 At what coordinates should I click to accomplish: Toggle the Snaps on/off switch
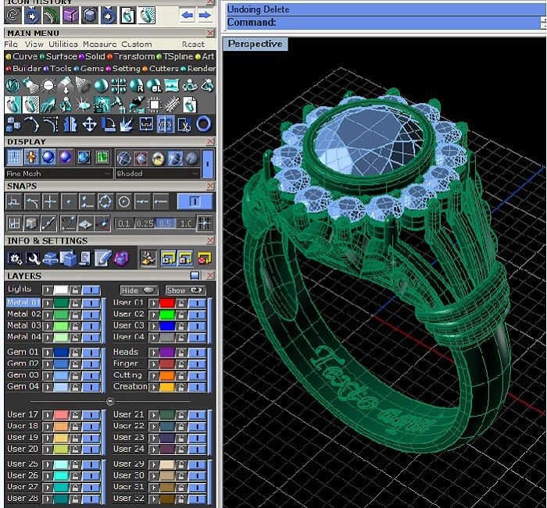[x=194, y=202]
